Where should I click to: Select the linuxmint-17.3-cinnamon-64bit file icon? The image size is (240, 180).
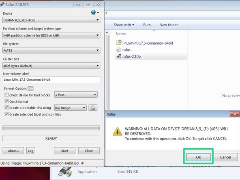point(119,43)
